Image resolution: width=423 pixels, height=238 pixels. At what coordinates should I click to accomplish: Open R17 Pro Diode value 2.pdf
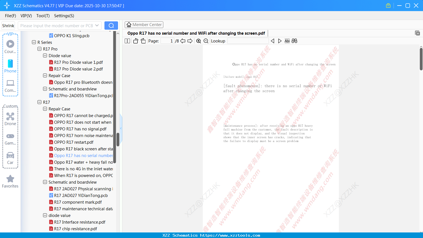click(x=76, y=69)
